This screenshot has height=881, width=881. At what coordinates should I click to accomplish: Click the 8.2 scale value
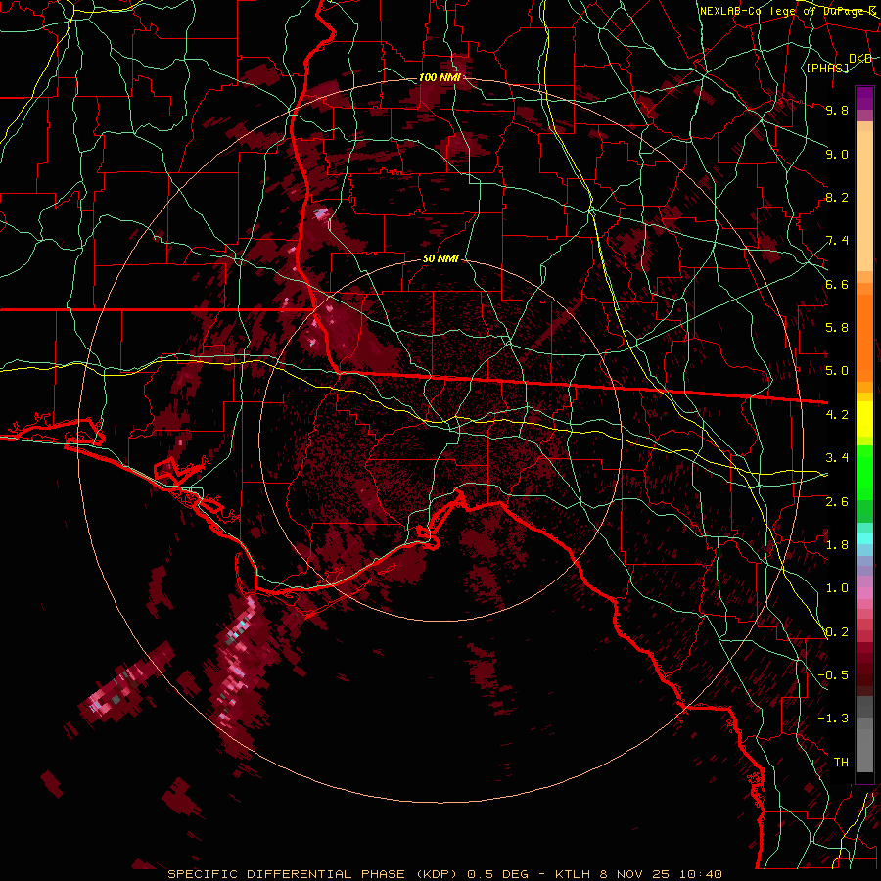pos(837,197)
